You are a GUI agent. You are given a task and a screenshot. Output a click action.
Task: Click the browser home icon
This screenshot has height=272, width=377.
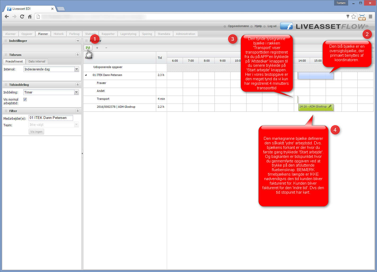[x=30, y=17]
